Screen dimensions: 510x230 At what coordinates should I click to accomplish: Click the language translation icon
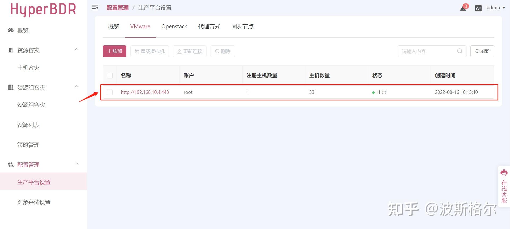click(x=478, y=8)
